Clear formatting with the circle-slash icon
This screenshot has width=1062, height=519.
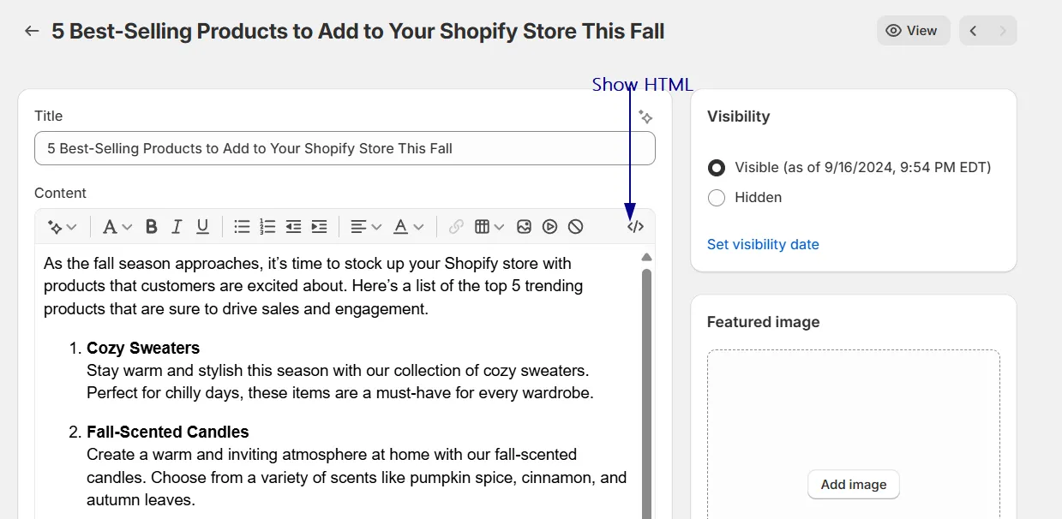click(x=575, y=227)
